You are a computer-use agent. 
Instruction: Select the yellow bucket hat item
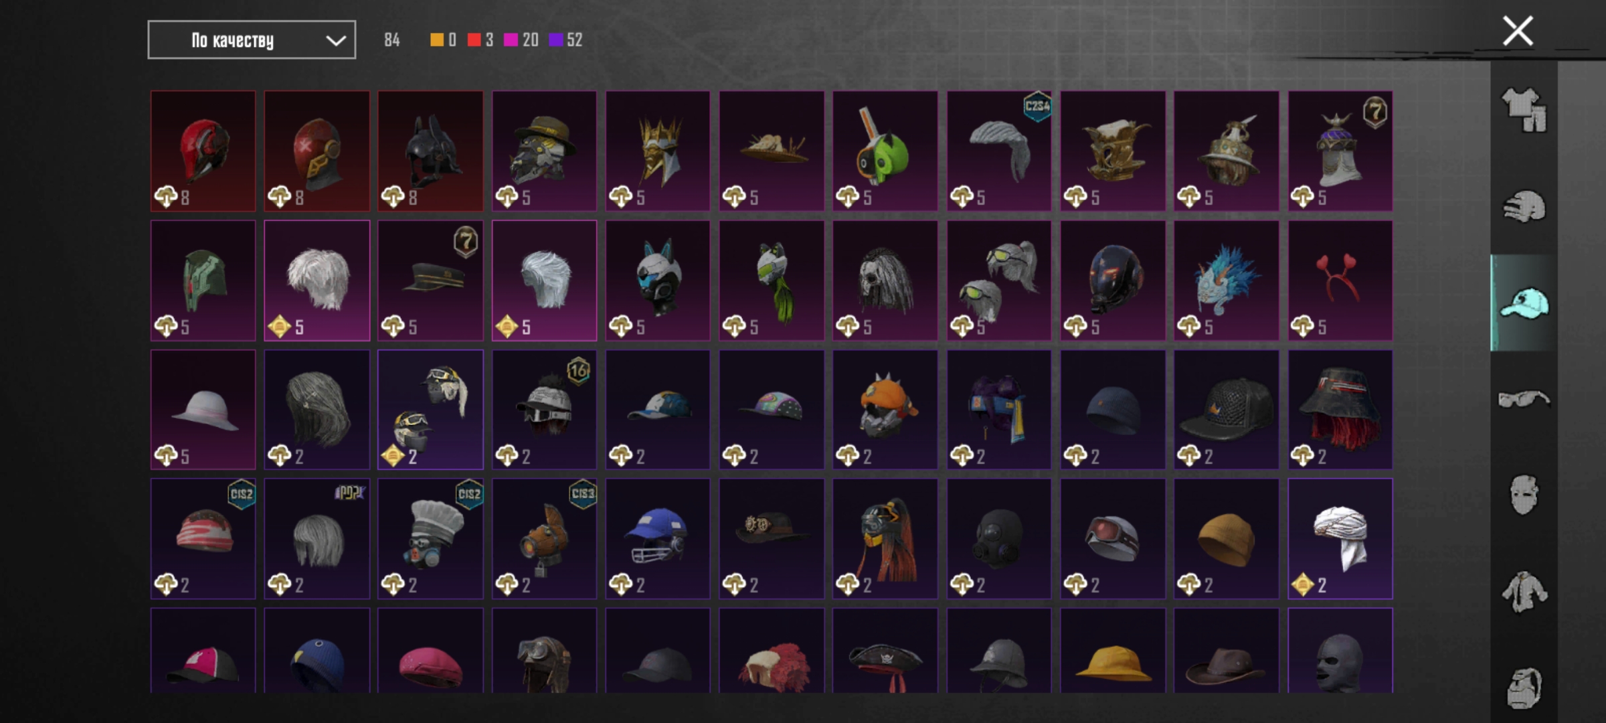(1113, 650)
